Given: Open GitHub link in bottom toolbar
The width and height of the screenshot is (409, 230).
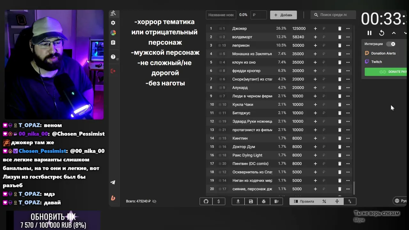Looking at the screenshot, I should click(x=206, y=201).
